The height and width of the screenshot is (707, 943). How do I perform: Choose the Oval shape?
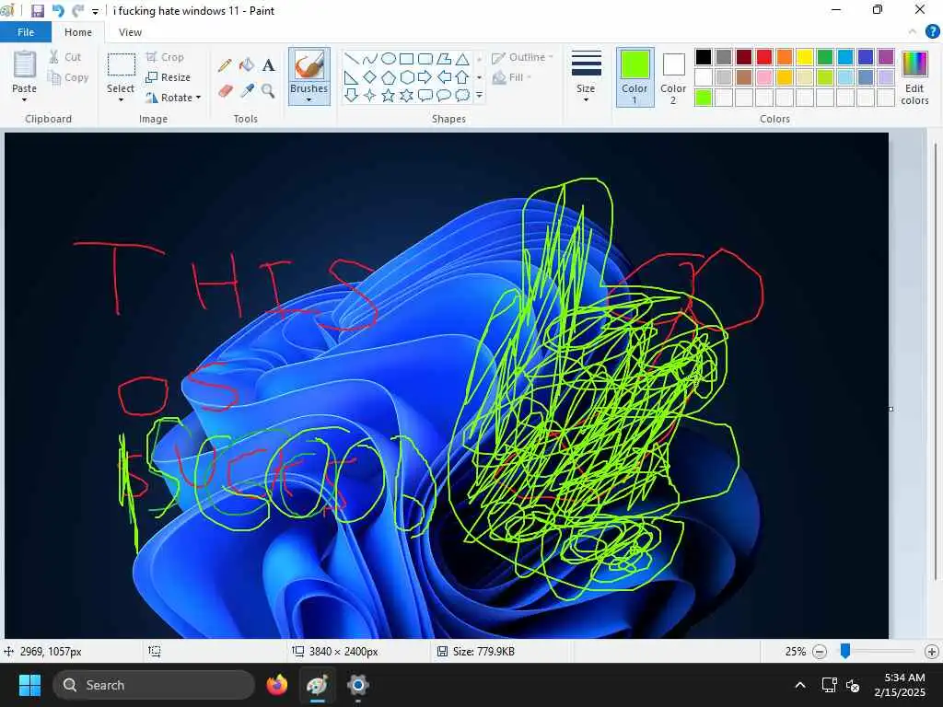click(389, 58)
